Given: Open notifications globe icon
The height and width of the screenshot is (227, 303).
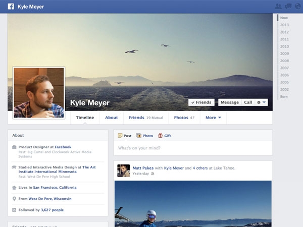Looking at the screenshot, I should point(298,7).
